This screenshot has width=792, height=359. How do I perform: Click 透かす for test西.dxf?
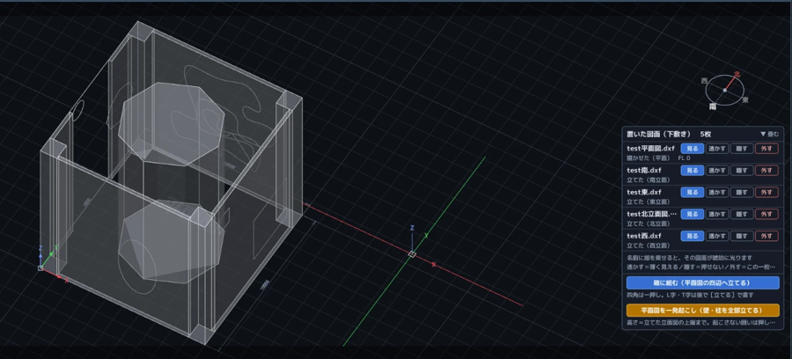(x=716, y=236)
